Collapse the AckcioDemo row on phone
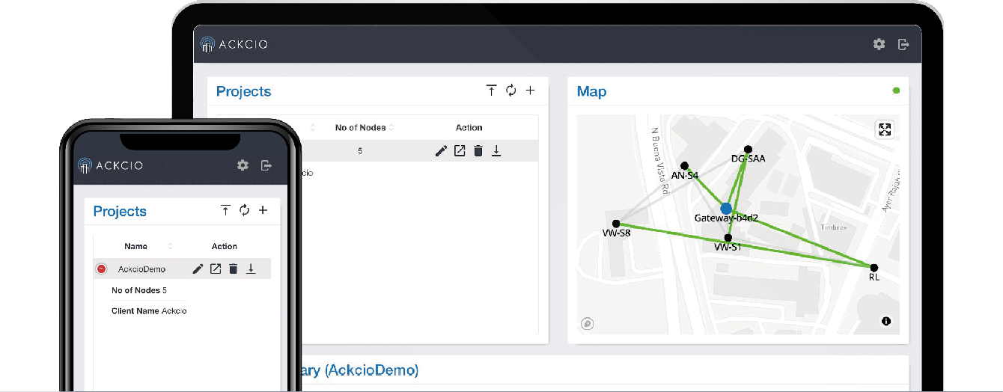This screenshot has height=392, width=1003. [x=102, y=269]
